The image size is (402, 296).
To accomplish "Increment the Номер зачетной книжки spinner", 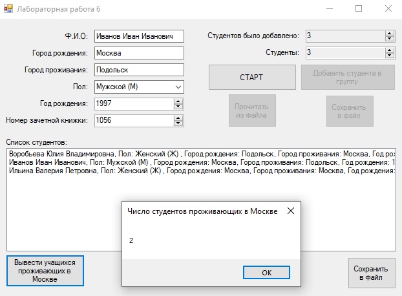I will 178,117.
